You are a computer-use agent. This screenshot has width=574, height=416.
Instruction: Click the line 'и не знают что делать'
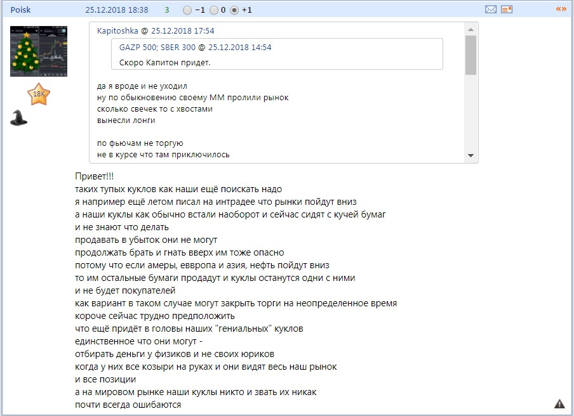(x=121, y=227)
